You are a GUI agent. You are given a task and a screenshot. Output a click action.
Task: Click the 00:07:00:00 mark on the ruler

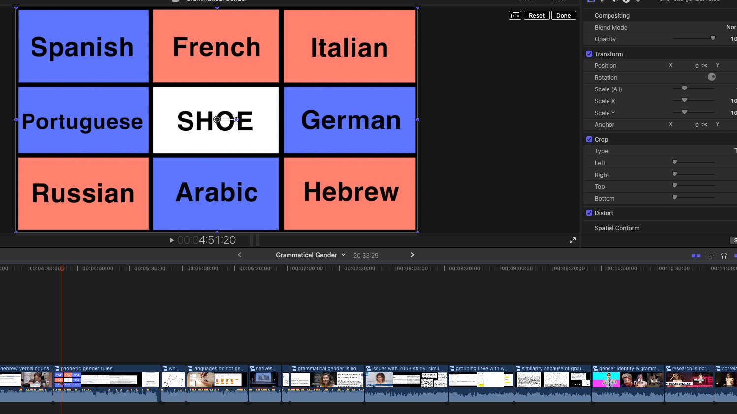coord(307,268)
